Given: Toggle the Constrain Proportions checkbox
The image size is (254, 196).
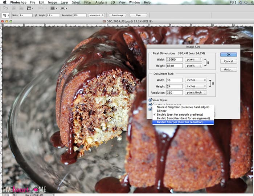Looking at the screenshot, I should (150, 104).
